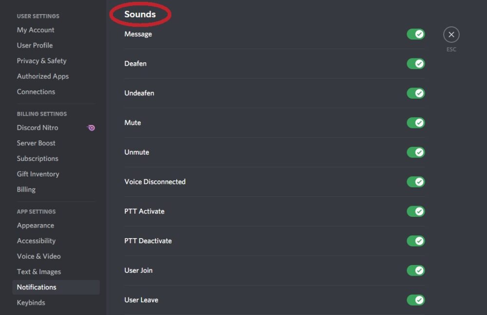Open the Voice & Video settings
Viewport: 487px width, 315px height.
click(x=38, y=256)
